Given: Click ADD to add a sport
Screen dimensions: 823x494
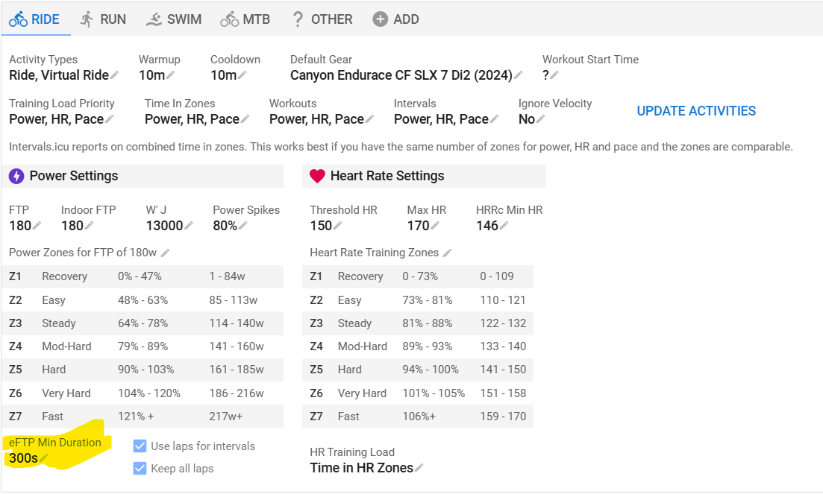Looking at the screenshot, I should pos(395,19).
